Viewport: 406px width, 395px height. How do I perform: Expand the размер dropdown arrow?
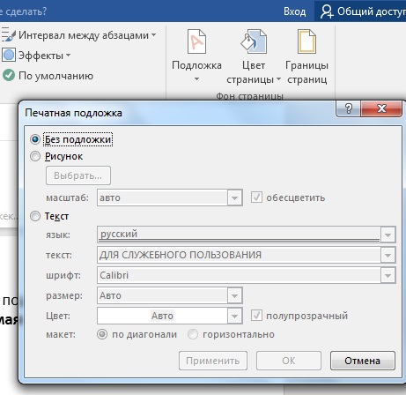click(234, 295)
